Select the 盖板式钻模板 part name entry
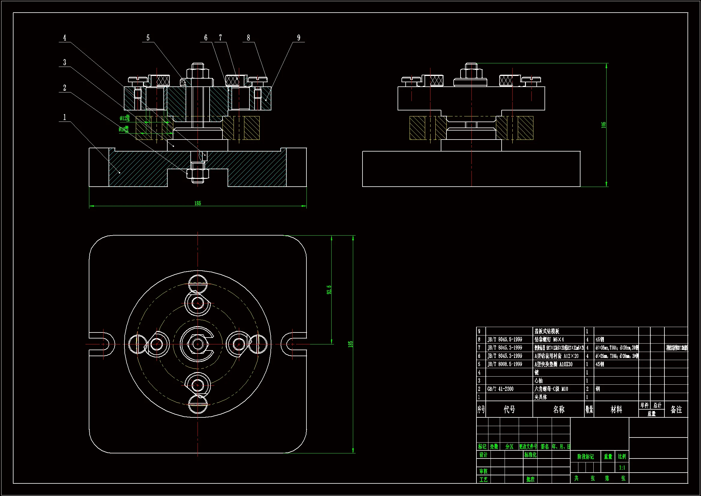 (547, 331)
